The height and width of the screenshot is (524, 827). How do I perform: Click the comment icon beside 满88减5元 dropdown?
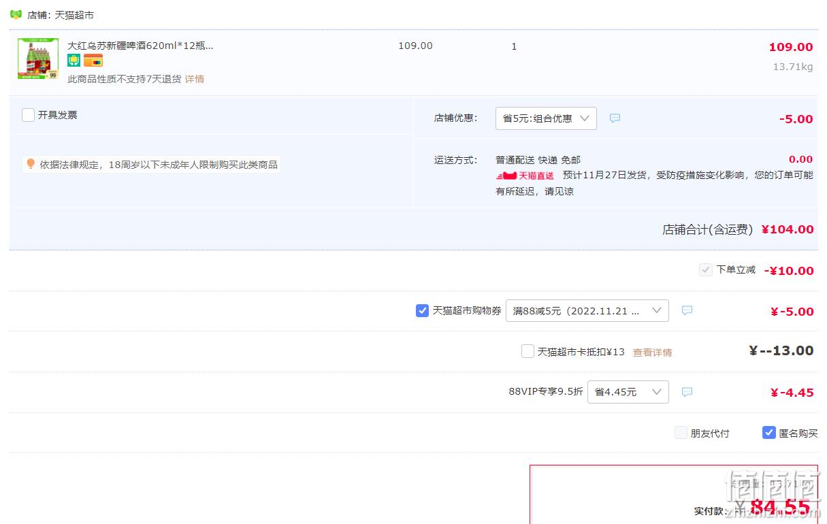click(687, 311)
